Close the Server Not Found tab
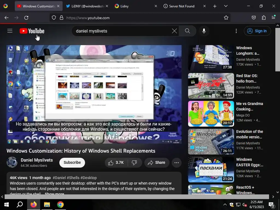280x210 pixels. 205,6
